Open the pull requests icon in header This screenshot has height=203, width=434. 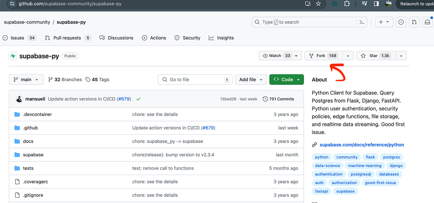tap(414, 22)
